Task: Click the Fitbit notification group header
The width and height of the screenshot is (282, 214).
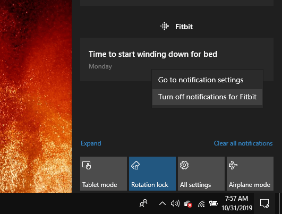Action: (x=177, y=27)
